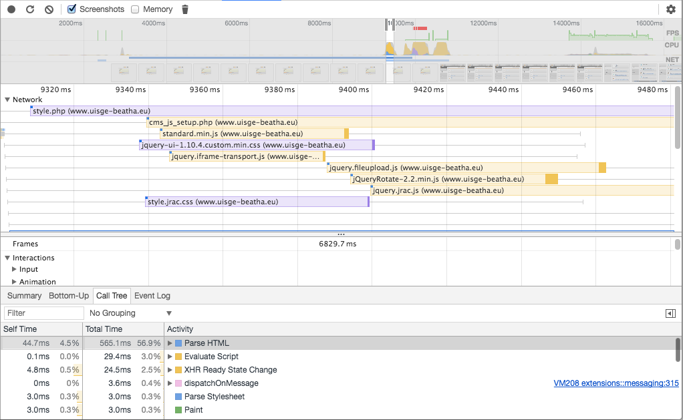
Task: Open capture settings gear icon
Action: click(670, 9)
